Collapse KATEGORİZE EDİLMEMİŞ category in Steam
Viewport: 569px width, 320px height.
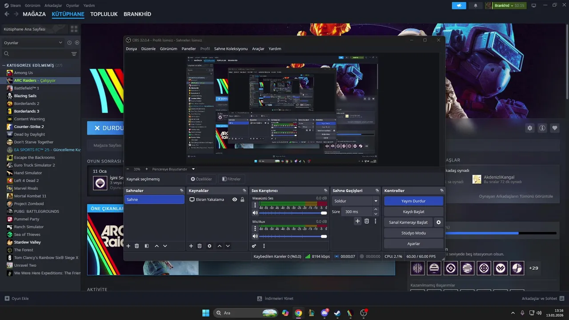click(x=4, y=65)
